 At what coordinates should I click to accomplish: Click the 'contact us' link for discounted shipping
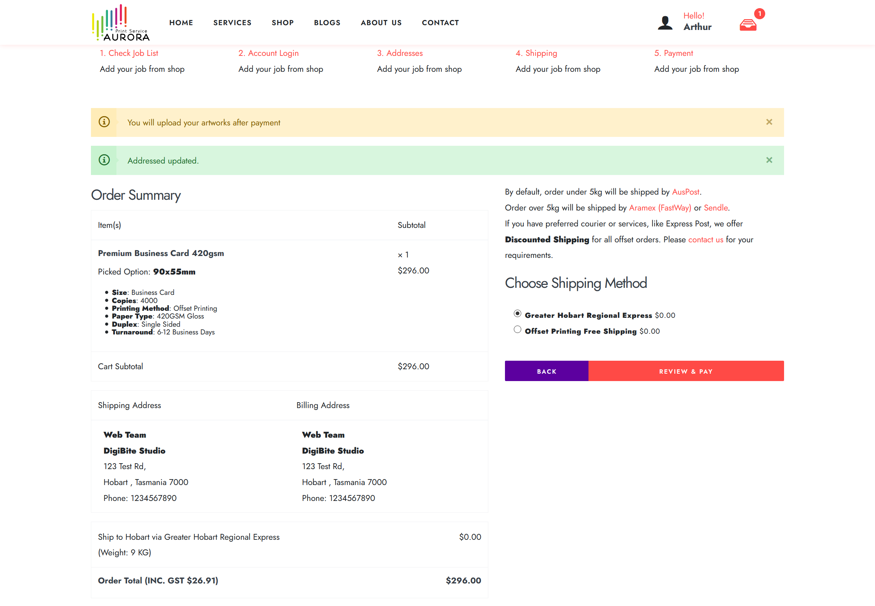click(x=705, y=240)
